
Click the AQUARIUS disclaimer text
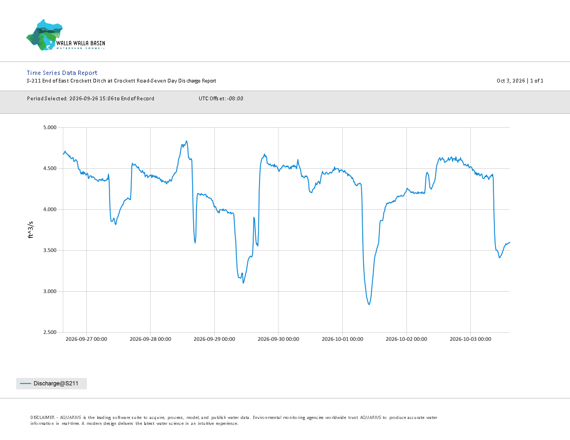pos(234,421)
